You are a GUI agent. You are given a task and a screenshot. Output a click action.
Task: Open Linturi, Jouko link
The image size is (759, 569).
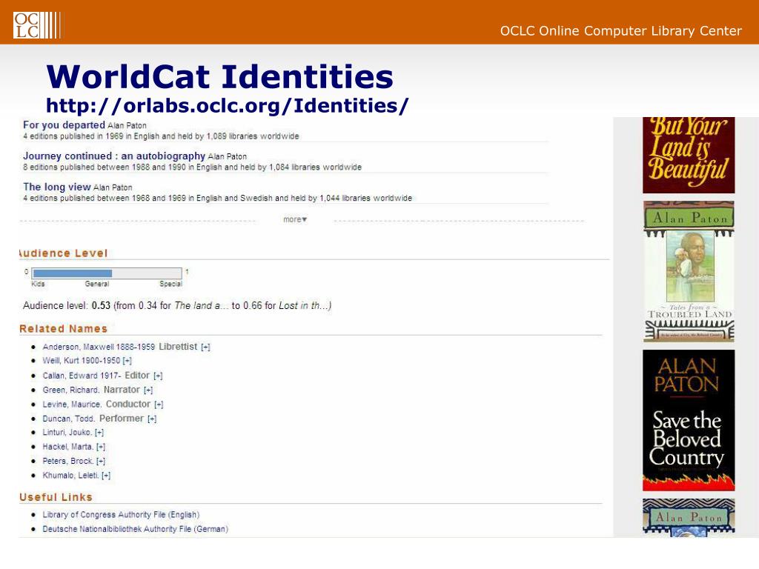pyautogui.click(x=67, y=432)
